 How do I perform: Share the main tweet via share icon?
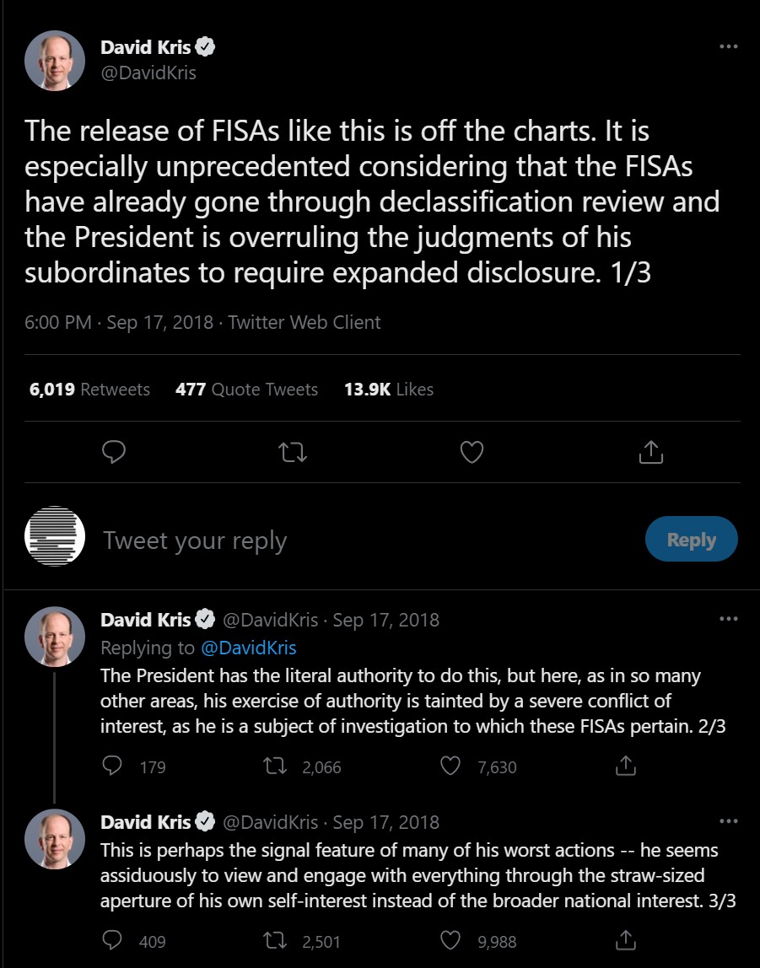point(650,453)
